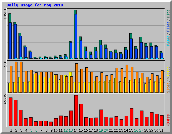Click day label 9 on the x-axis

(x=51, y=130)
